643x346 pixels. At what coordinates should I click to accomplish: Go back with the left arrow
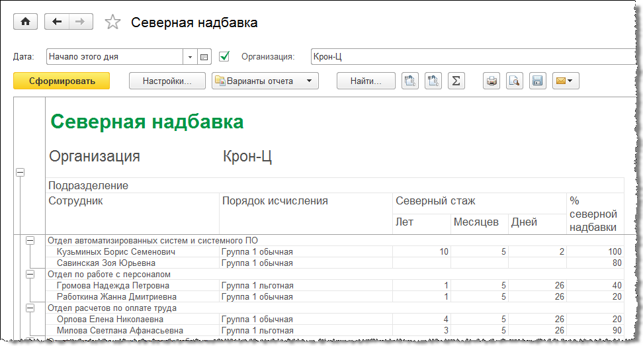pos(57,22)
